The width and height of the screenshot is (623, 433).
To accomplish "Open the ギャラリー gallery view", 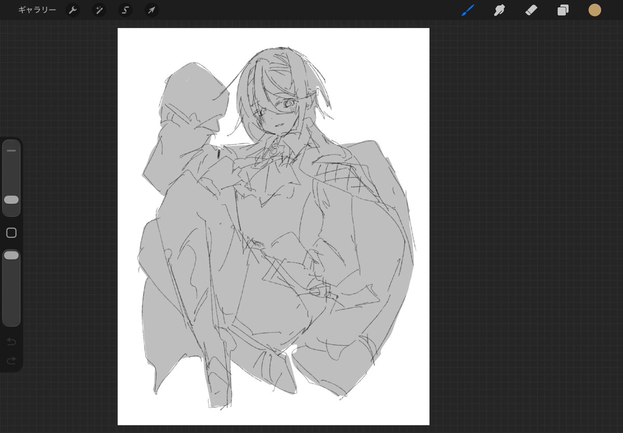I will coord(37,10).
